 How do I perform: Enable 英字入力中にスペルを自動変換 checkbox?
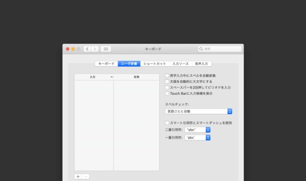[167, 75]
